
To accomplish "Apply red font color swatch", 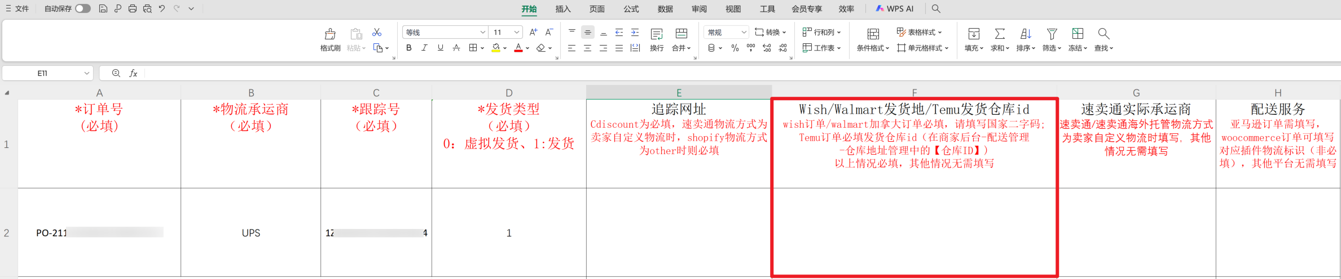I will point(518,48).
